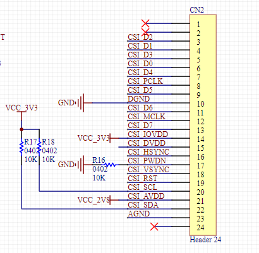
Task: Click the GND symbol on DGND net
Action: [x=81, y=103]
